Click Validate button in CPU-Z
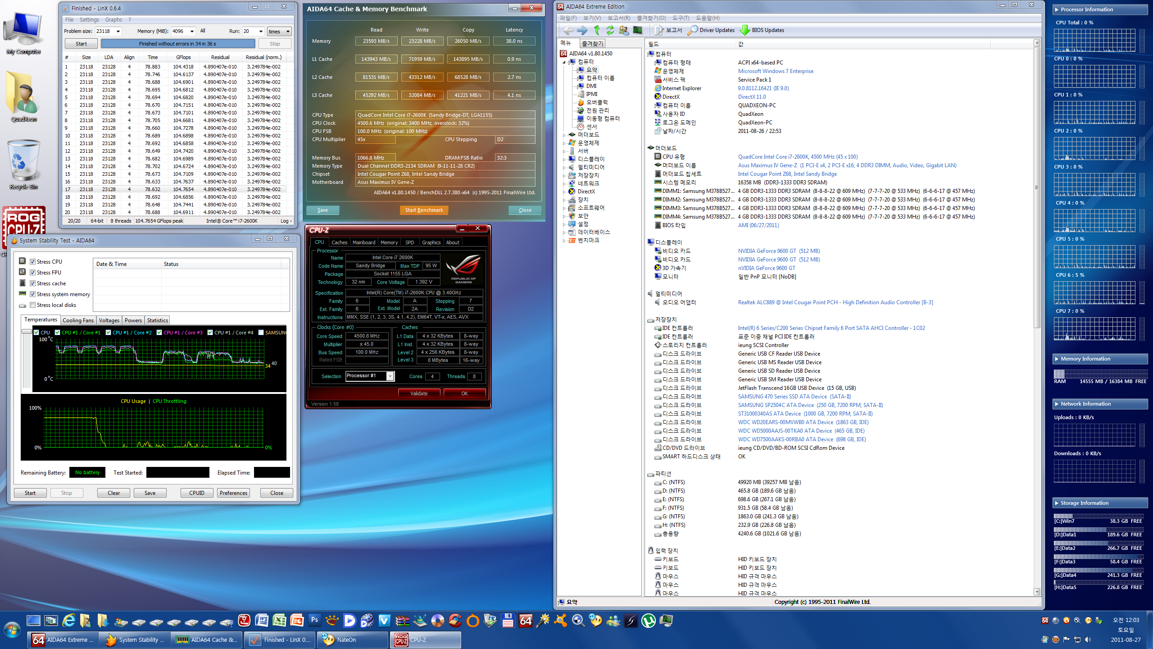The width and height of the screenshot is (1153, 649). (x=419, y=393)
